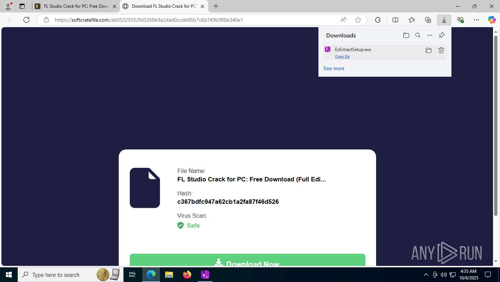
Task: Open File Explorer from taskbar
Action: click(169, 275)
